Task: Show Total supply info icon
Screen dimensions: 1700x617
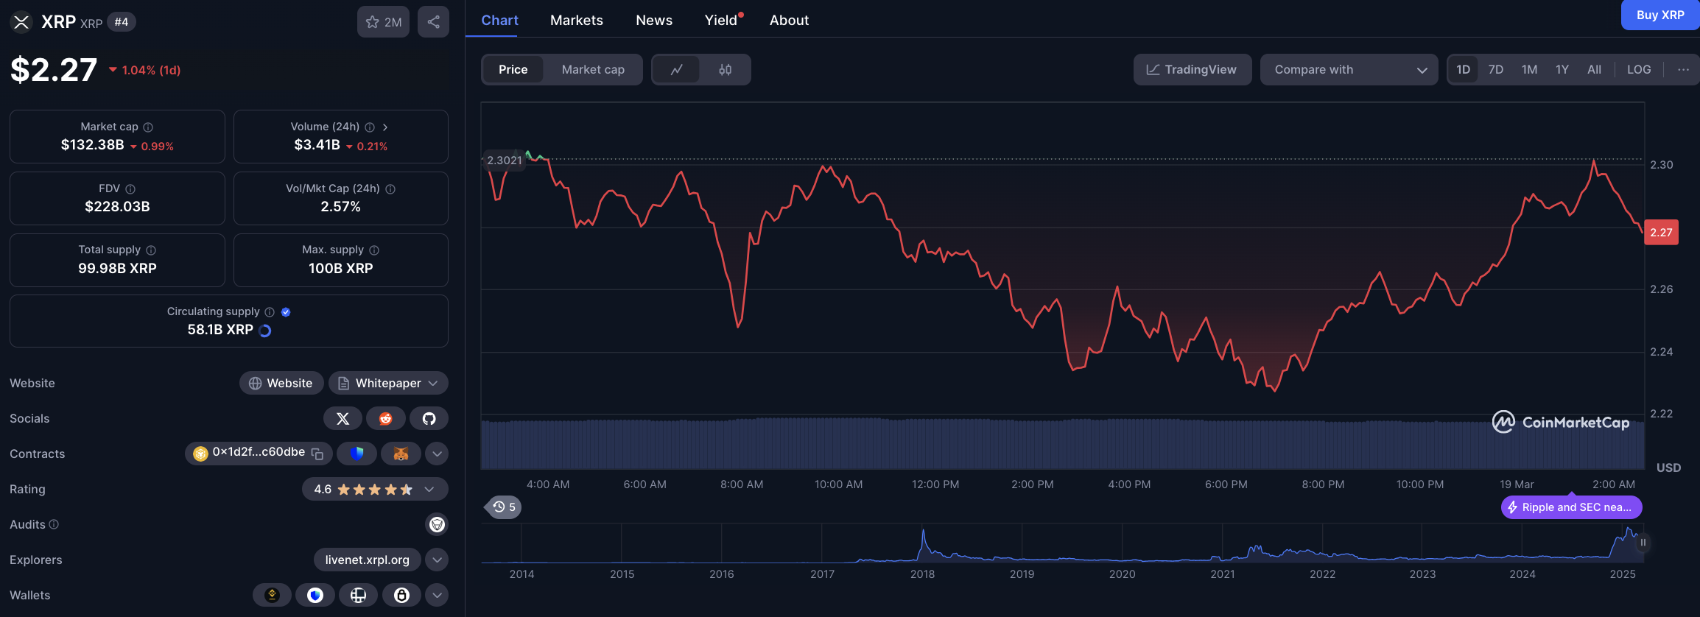Action: click(151, 250)
